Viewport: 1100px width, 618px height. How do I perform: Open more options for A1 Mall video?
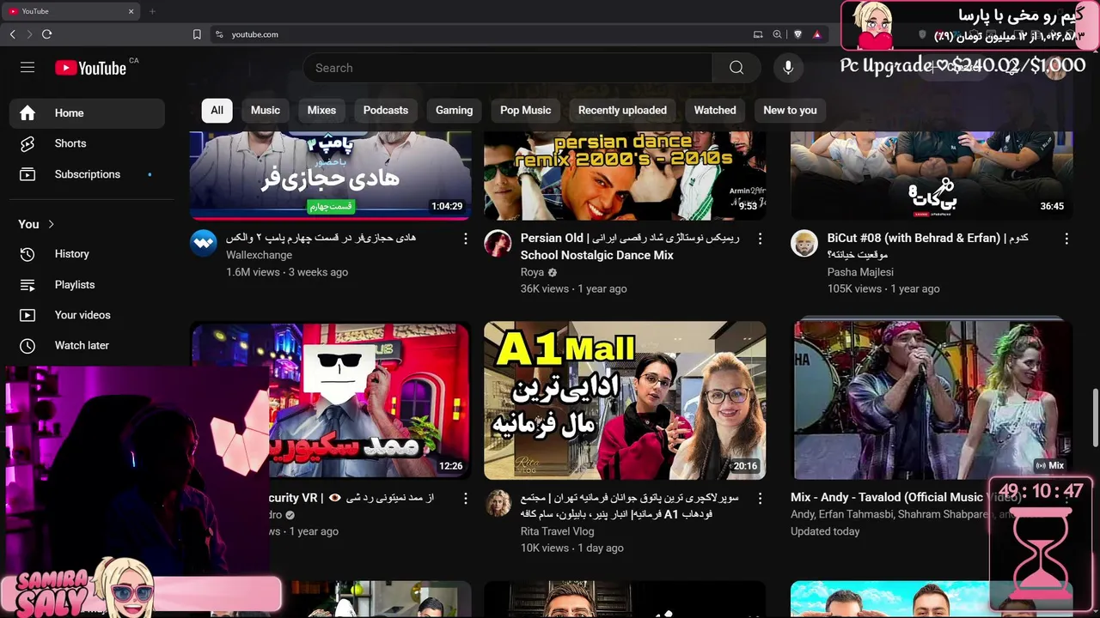click(760, 498)
